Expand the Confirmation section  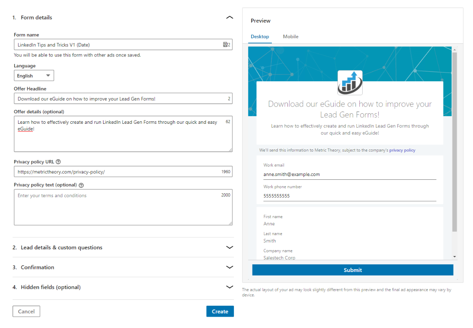click(x=229, y=267)
